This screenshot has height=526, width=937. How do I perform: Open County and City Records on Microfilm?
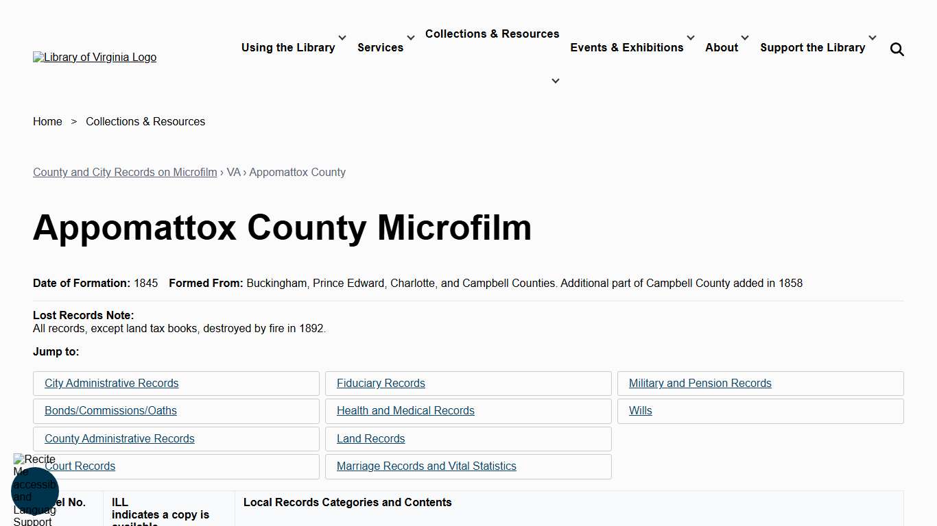point(124,172)
